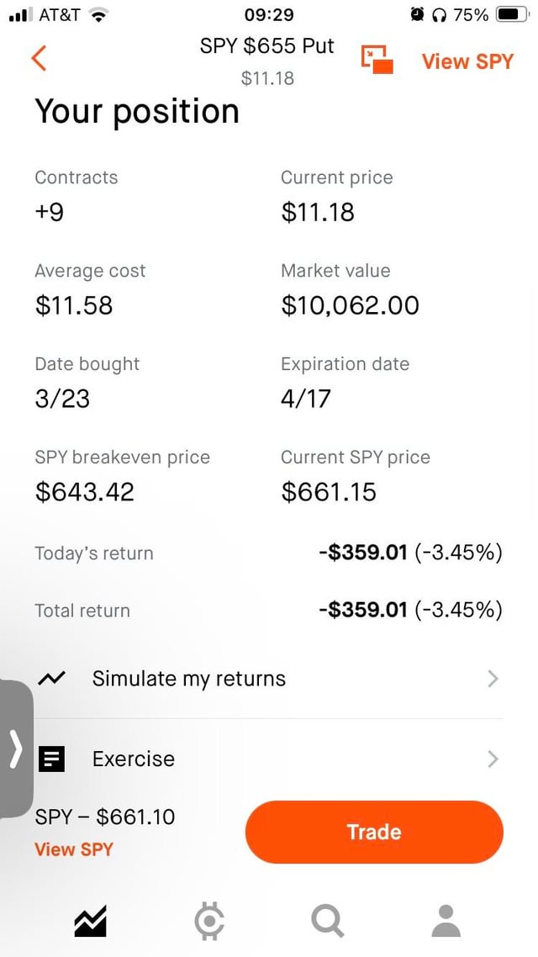
Task: Tap View SPY link at top
Action: click(x=467, y=61)
